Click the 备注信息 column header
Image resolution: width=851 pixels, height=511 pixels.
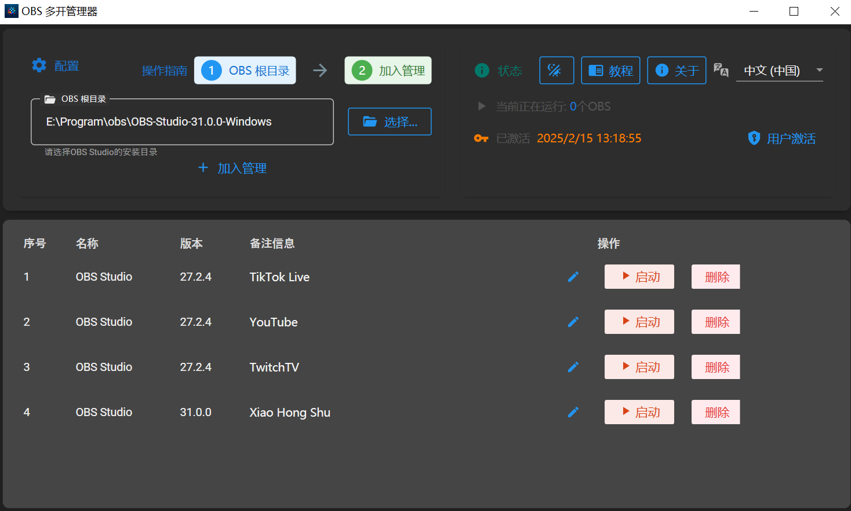pos(272,243)
